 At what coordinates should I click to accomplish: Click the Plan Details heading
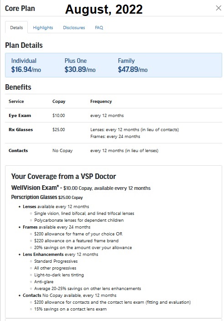coord(24,45)
